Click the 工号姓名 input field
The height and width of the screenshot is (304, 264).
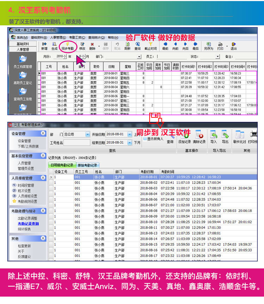tap(77, 143)
